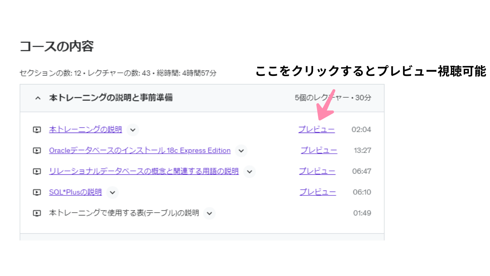Click プレビュー for the 06:47 lecture
Viewport: 490px width, 276px height.
point(317,171)
